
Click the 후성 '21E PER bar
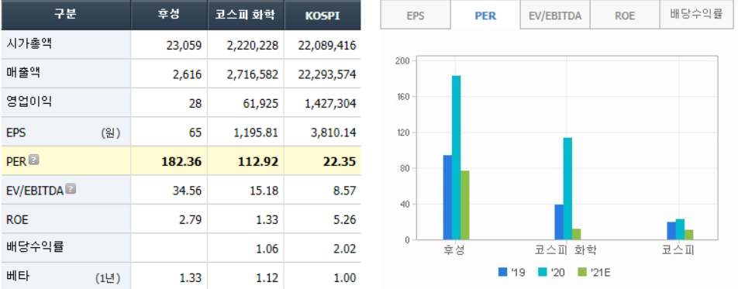pyautogui.click(x=465, y=205)
